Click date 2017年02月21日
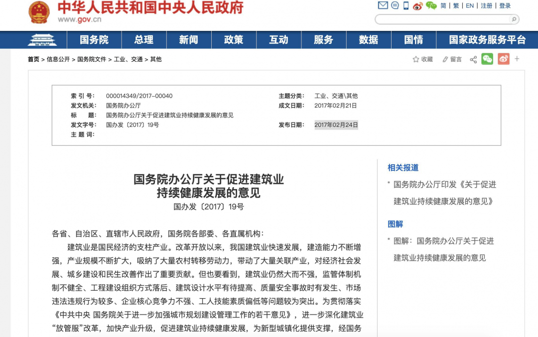Screen dimensions: 538x337 (x=335, y=106)
